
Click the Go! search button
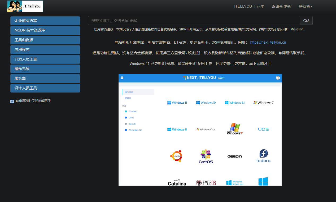coord(306,21)
